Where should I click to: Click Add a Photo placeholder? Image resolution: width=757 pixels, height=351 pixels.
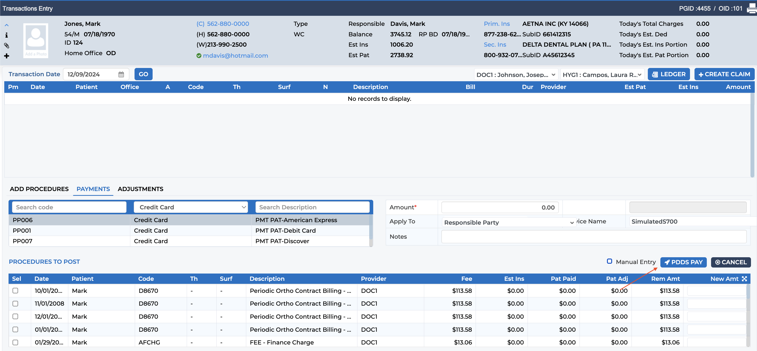coord(36,41)
